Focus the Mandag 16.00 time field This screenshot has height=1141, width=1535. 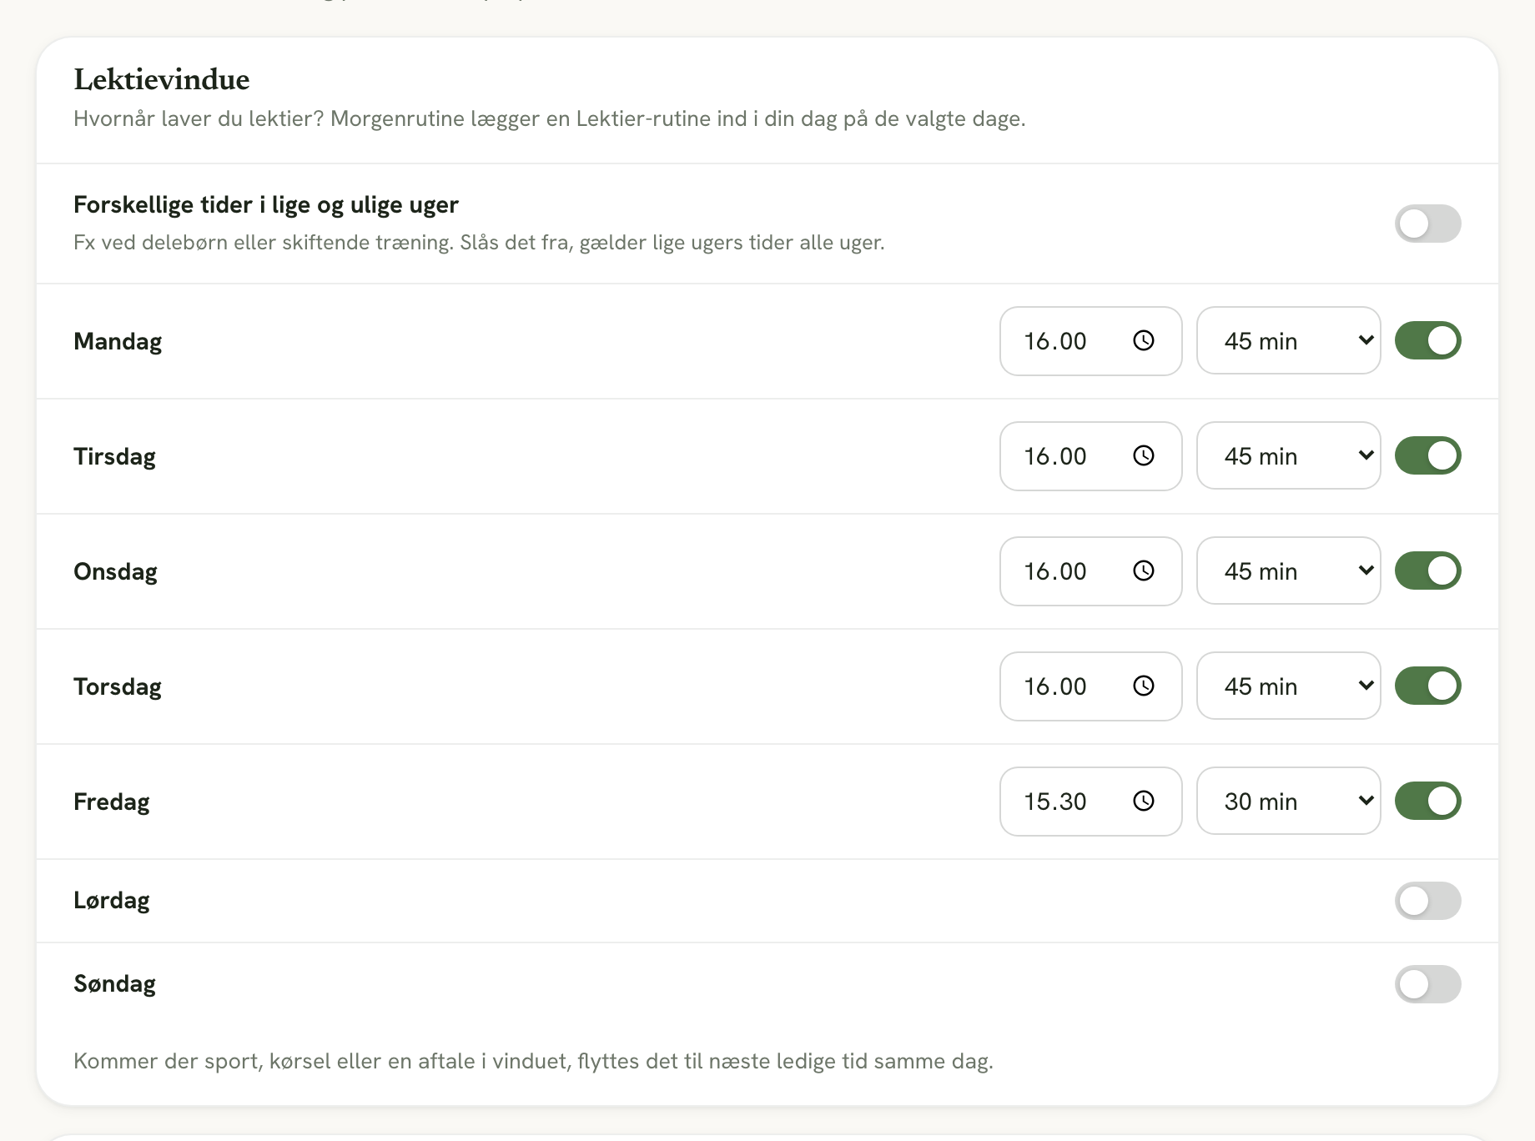click(x=1091, y=341)
